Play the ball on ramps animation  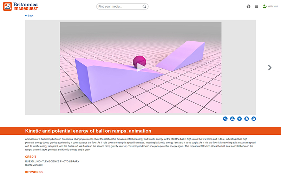pyautogui.click(x=140, y=67)
